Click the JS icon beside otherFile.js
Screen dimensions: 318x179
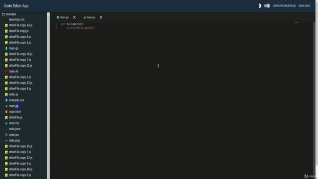tap(6, 117)
